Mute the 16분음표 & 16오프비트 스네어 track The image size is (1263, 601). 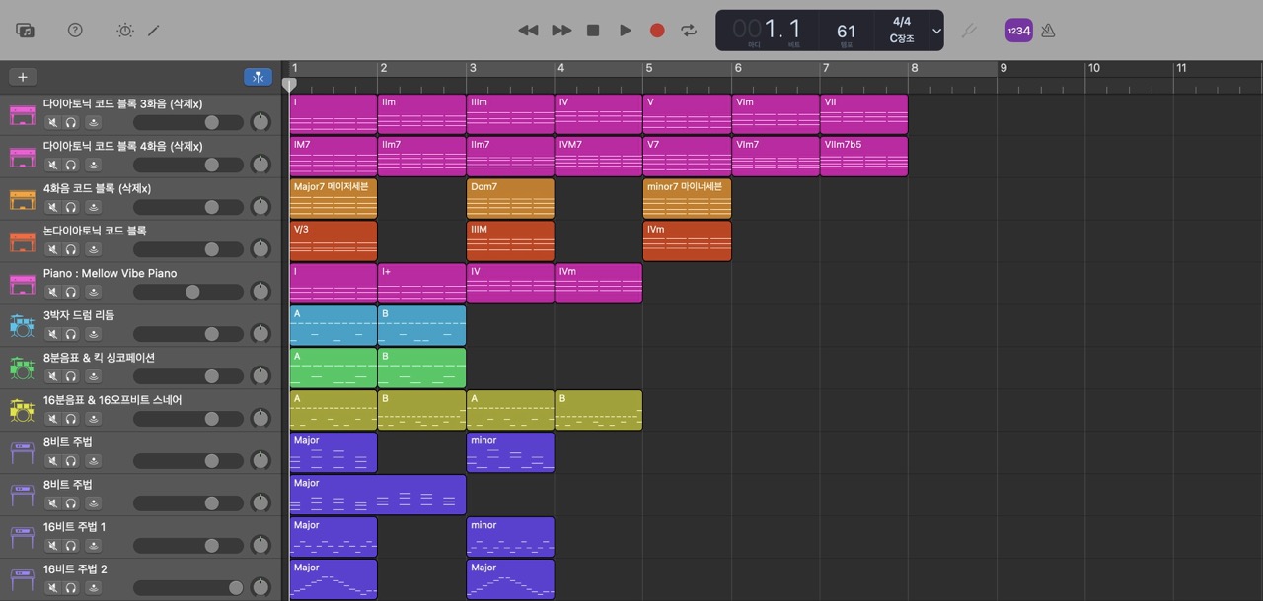pos(52,419)
